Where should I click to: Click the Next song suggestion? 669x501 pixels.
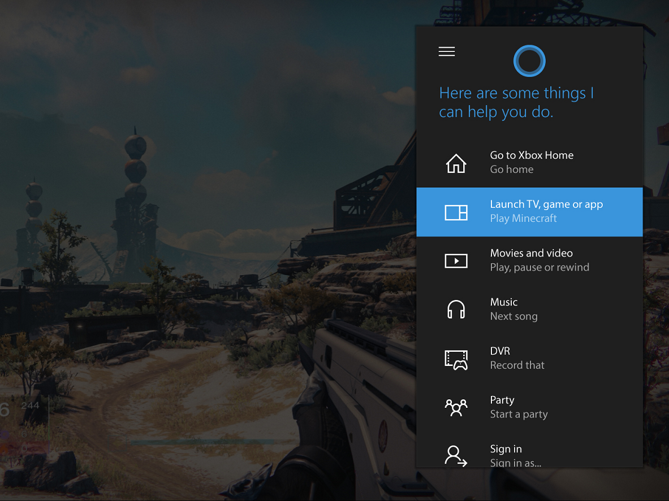(513, 316)
